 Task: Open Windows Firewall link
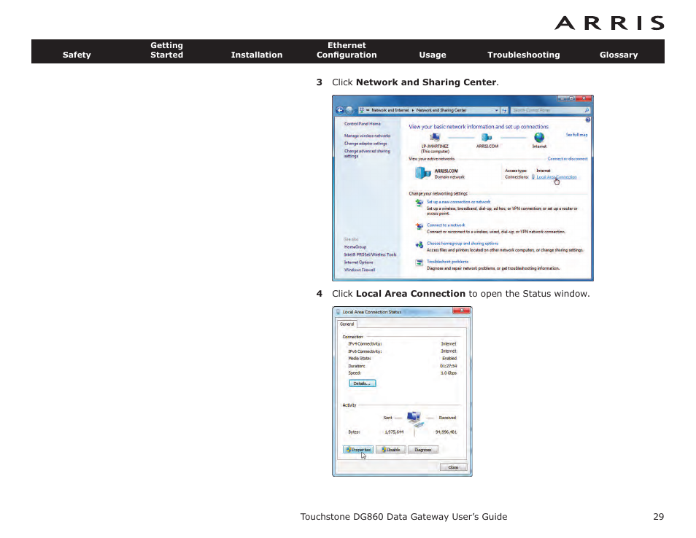click(360, 270)
